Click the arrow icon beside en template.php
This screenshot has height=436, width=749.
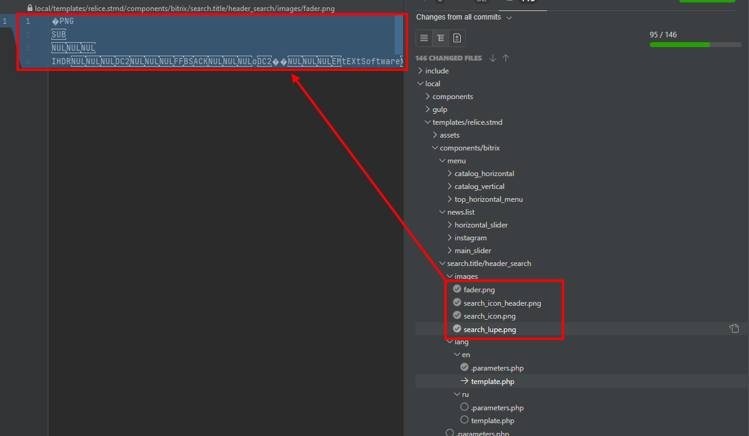pyautogui.click(x=464, y=381)
